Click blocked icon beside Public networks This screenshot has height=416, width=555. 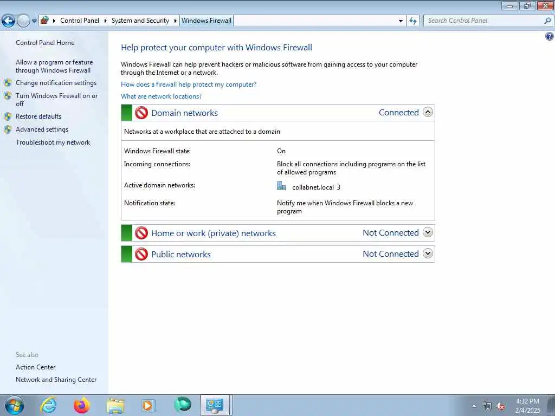[x=141, y=255]
